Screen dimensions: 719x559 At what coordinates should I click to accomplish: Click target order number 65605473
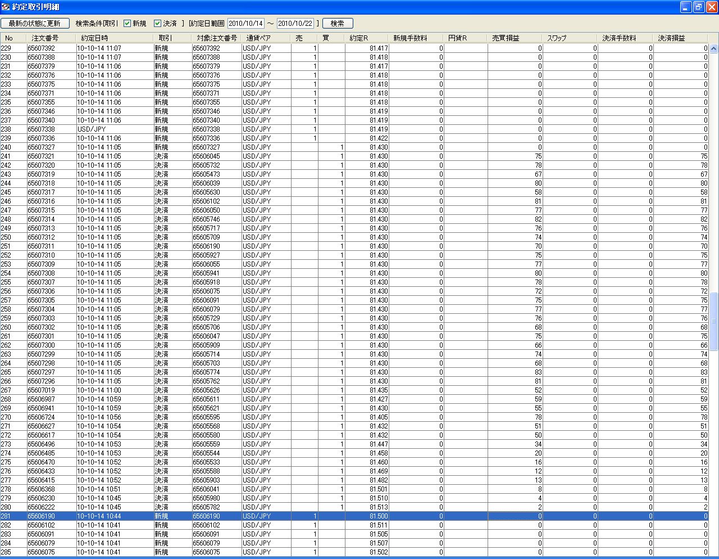pyautogui.click(x=216, y=174)
